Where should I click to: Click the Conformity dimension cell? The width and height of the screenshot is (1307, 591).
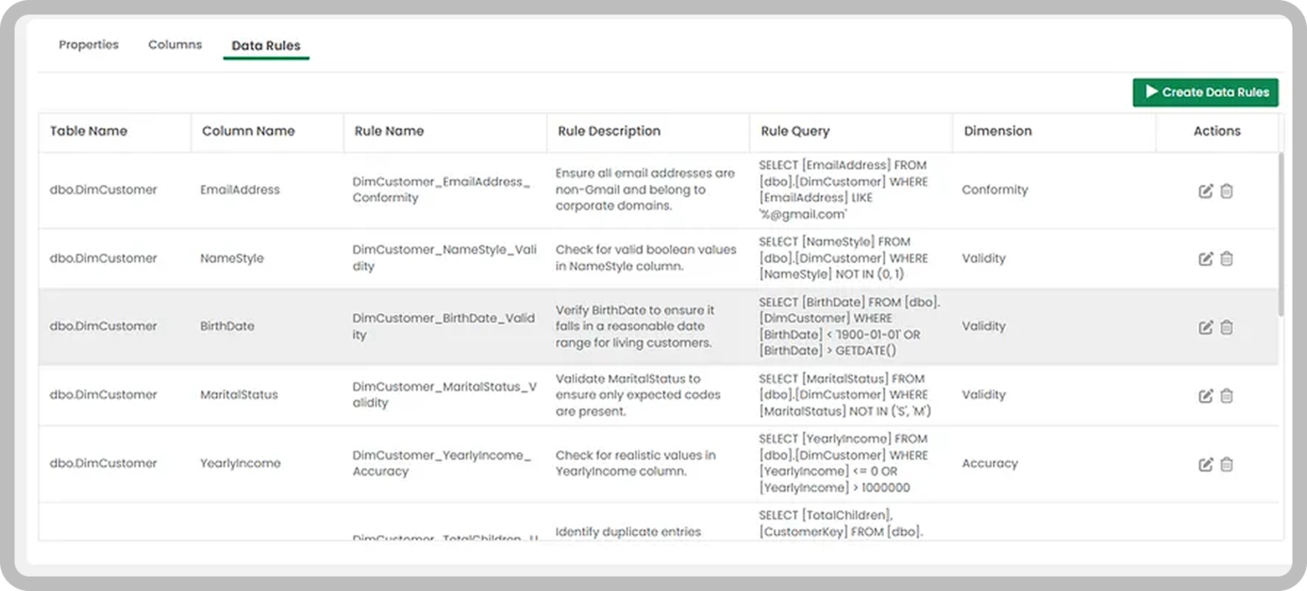tap(995, 190)
